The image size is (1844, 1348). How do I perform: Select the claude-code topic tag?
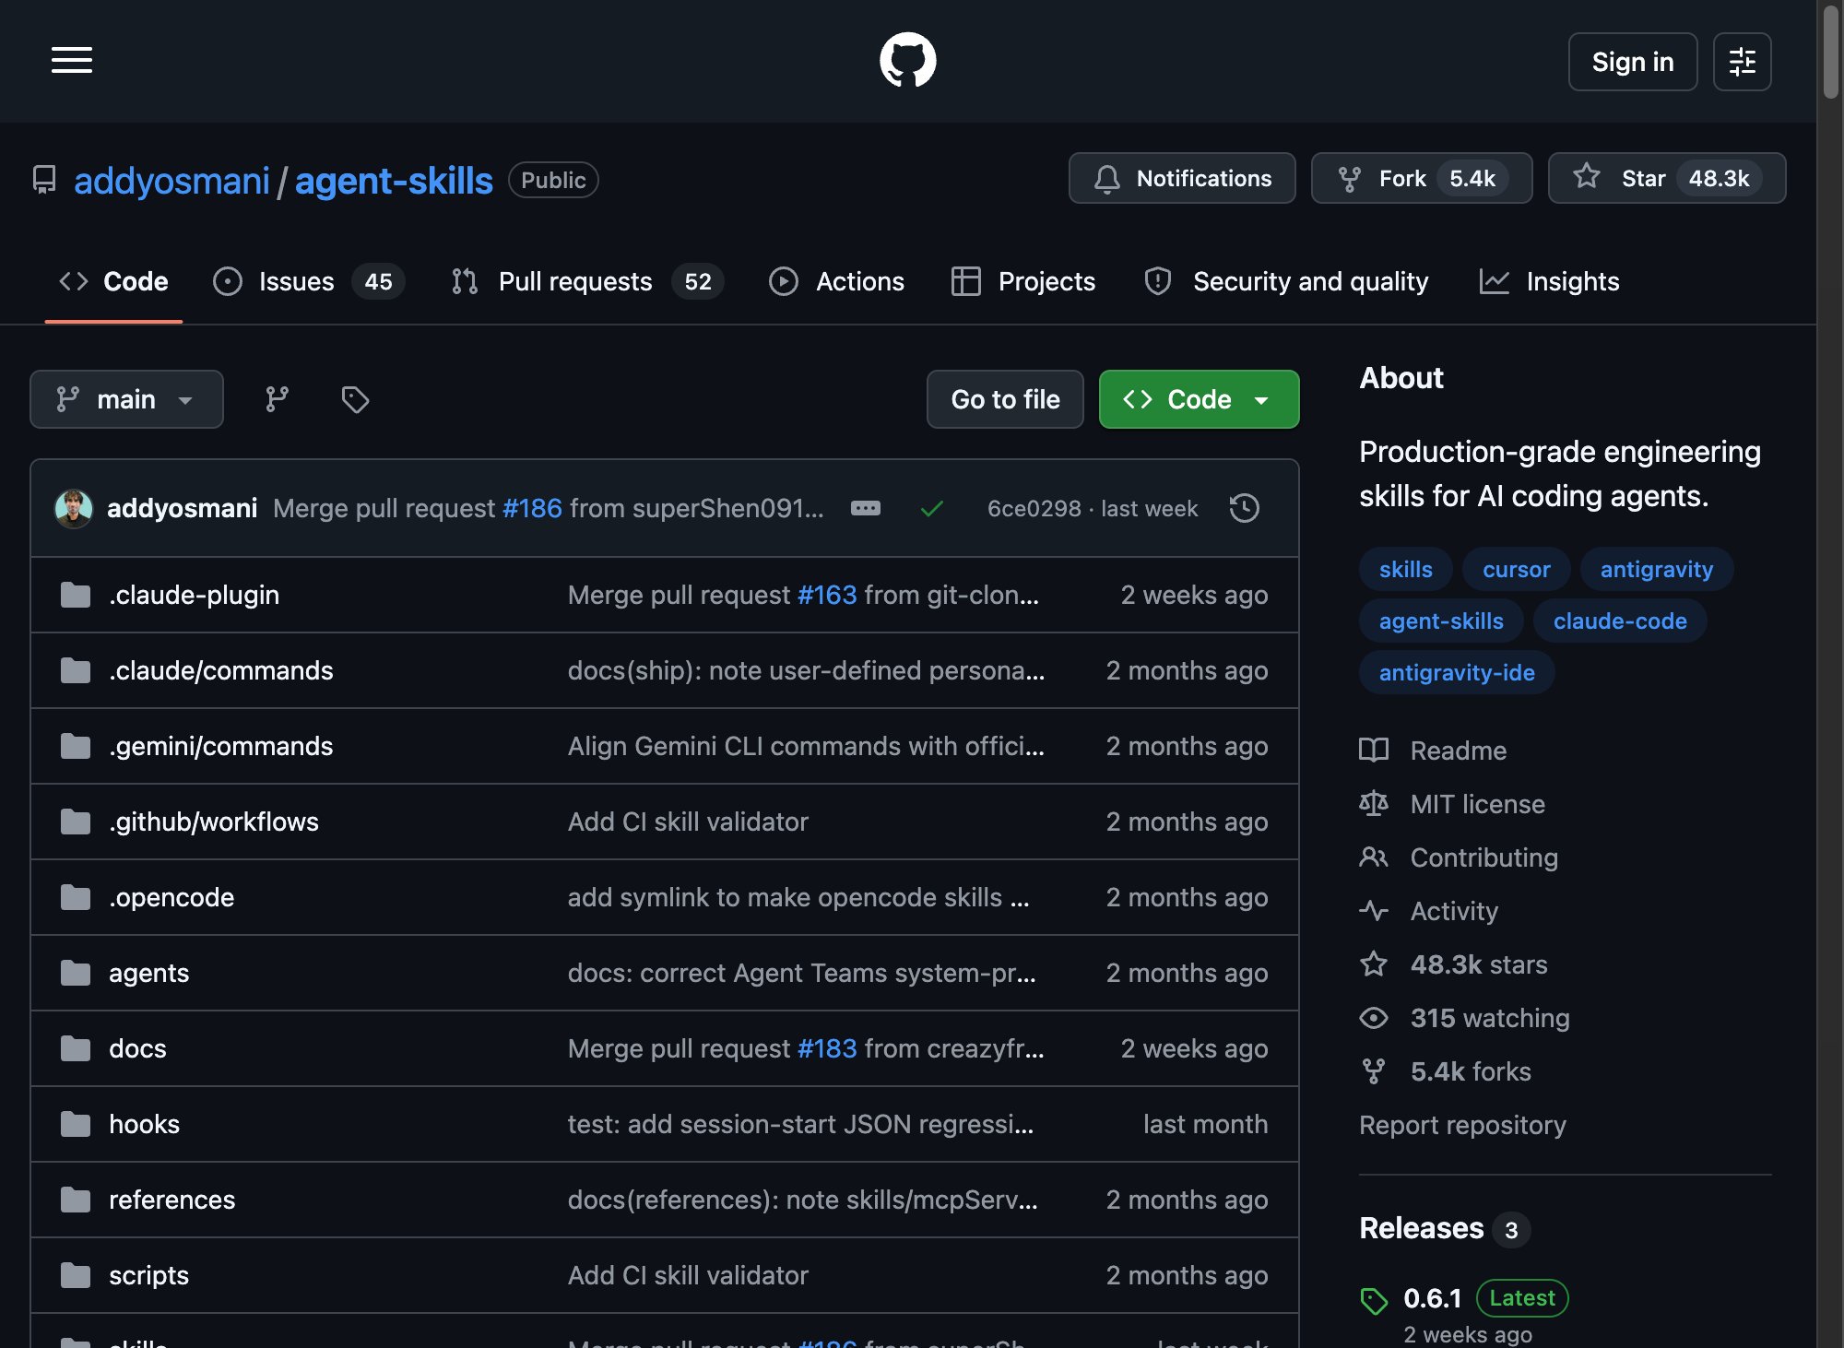click(1620, 621)
